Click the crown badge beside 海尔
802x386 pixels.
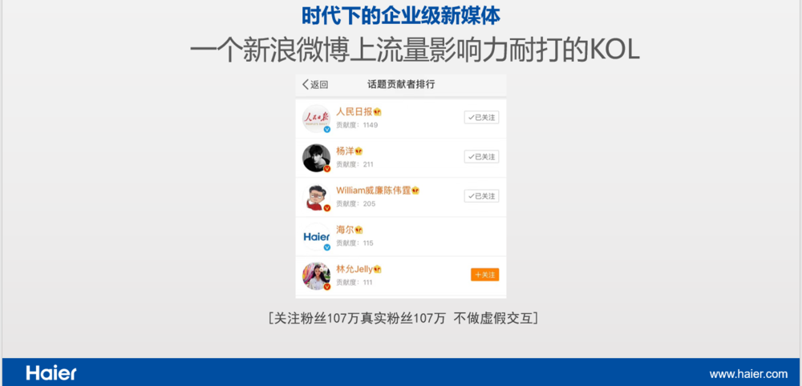tap(358, 231)
